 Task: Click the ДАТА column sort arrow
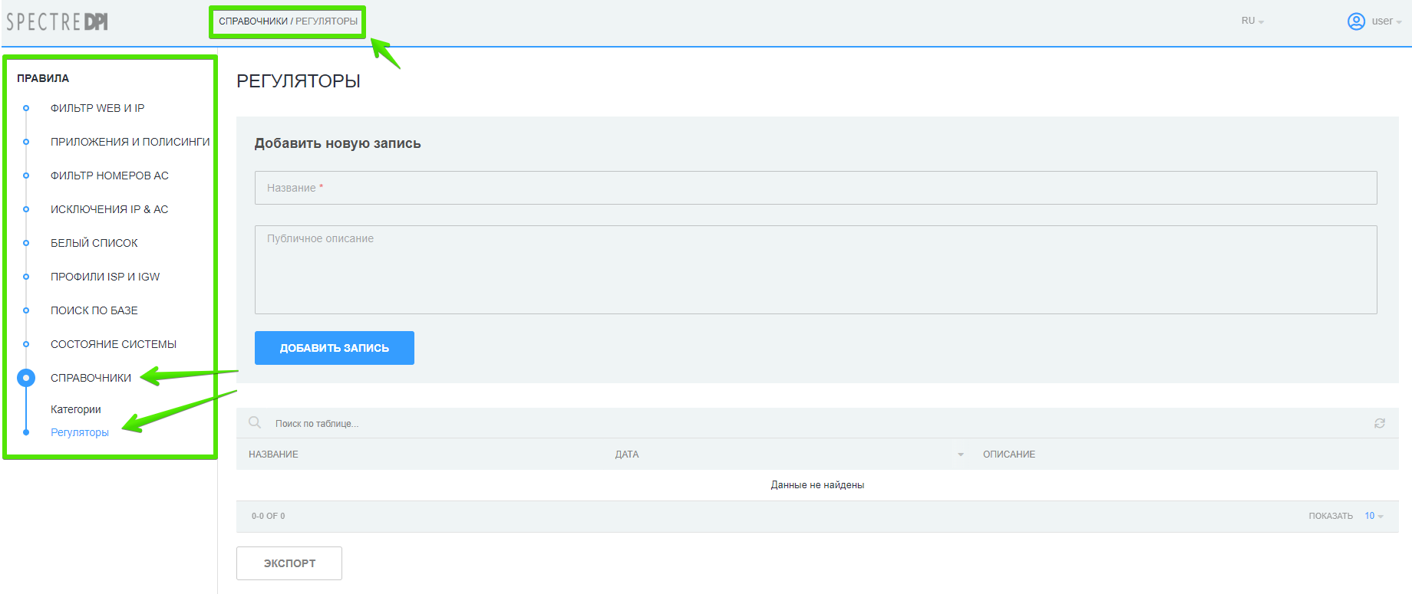pos(960,455)
